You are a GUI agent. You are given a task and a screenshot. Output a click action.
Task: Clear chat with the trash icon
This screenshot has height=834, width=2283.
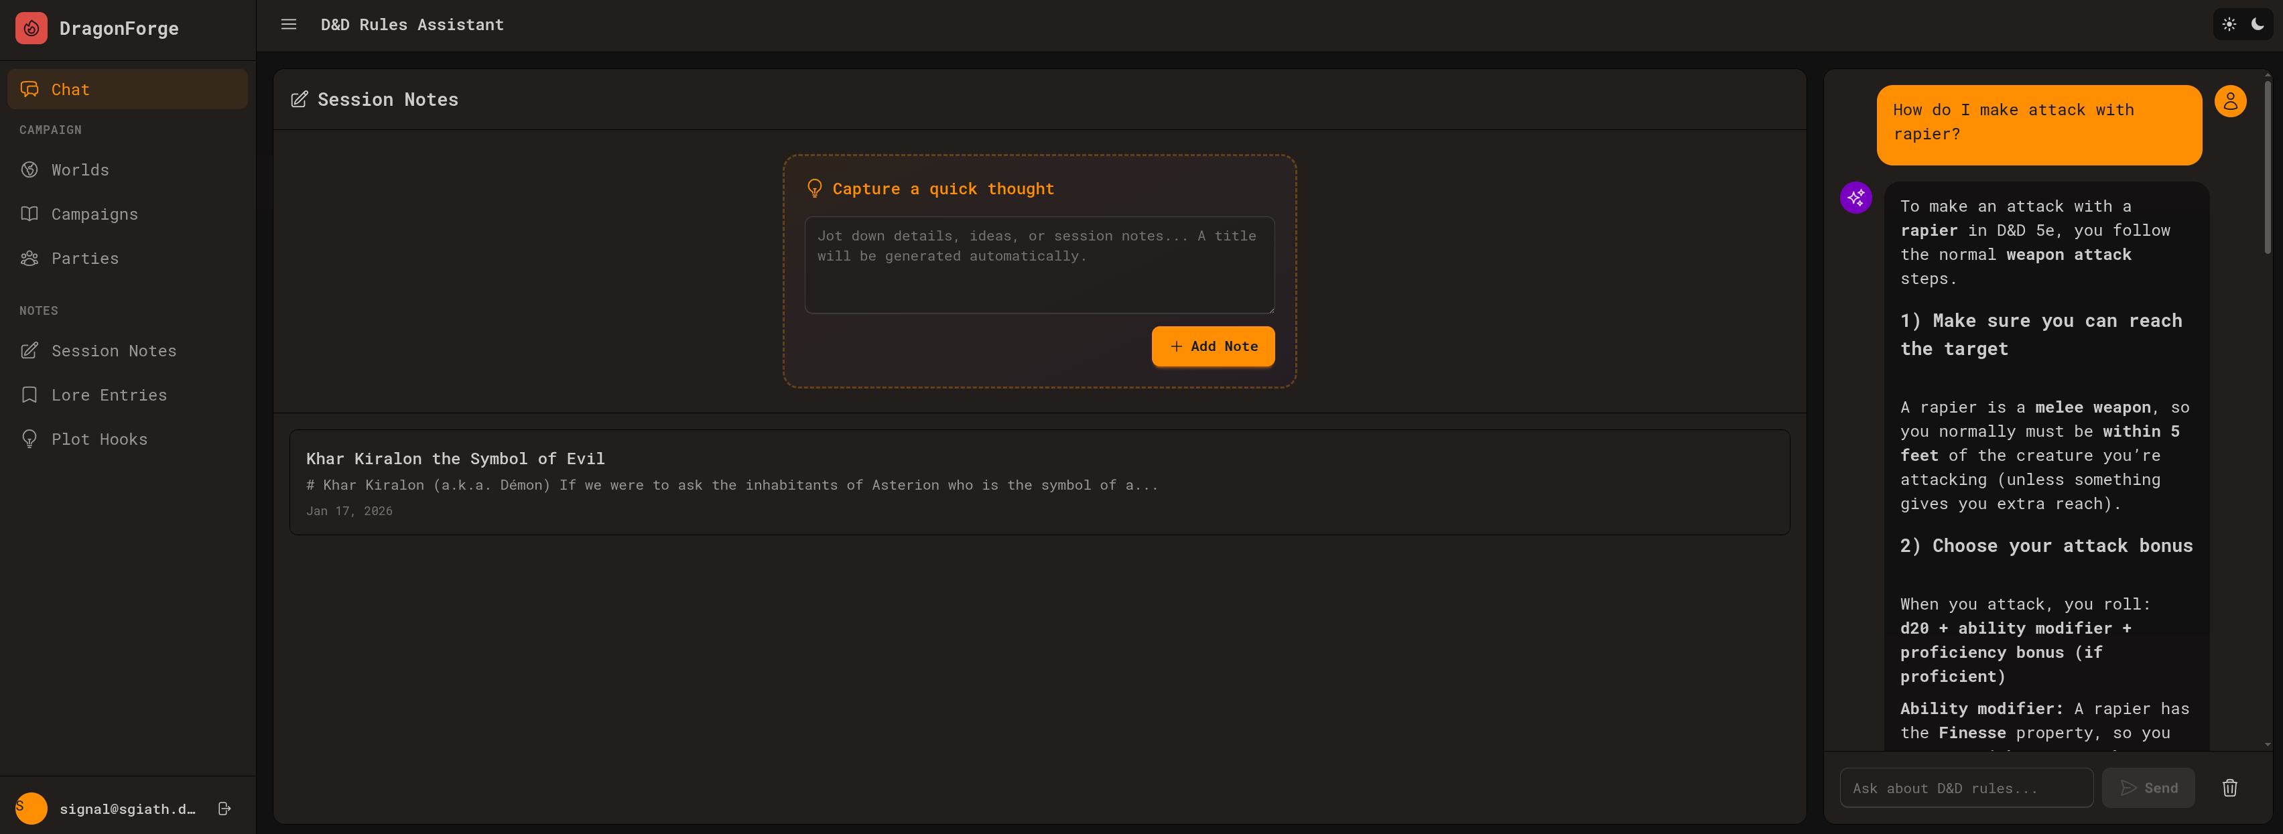[2229, 788]
